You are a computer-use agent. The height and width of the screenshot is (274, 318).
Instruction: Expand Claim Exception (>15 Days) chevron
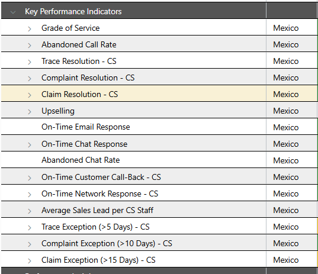pos(30,261)
